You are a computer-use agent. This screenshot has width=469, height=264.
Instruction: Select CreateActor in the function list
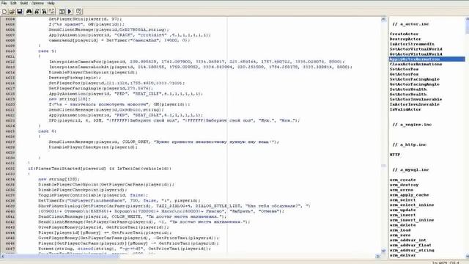(404, 34)
